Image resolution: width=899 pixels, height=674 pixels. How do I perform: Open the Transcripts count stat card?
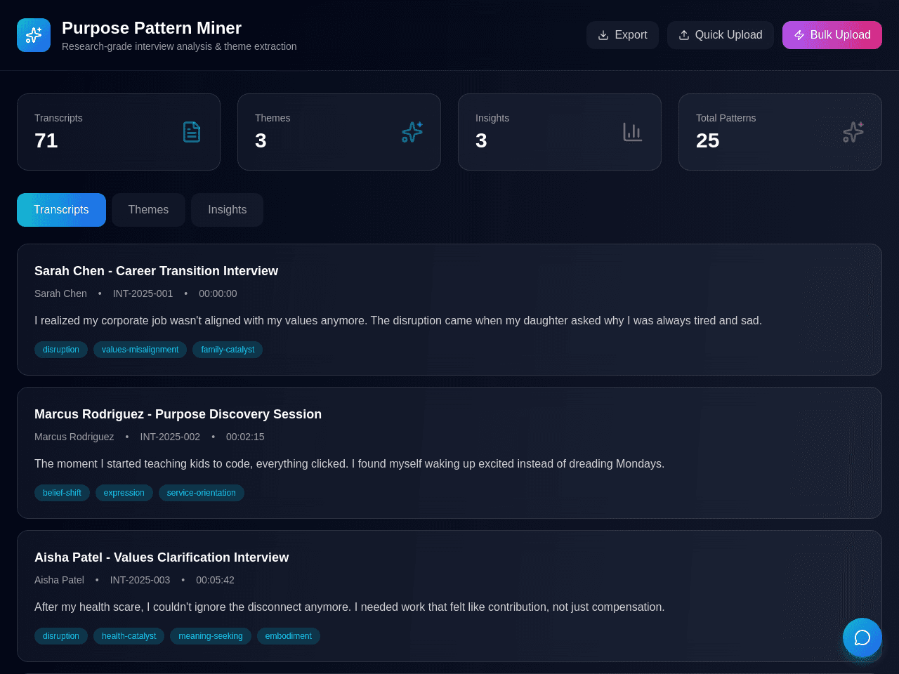click(x=119, y=132)
